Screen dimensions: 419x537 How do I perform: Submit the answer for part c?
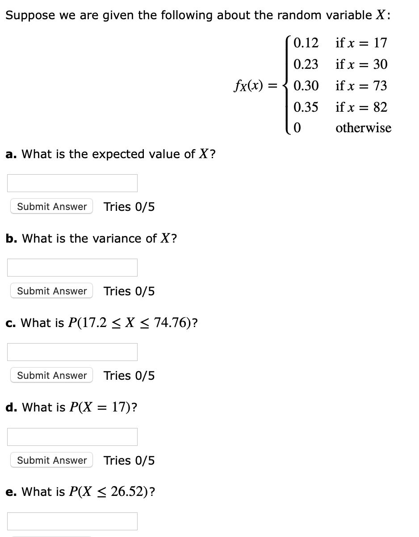[x=51, y=375]
